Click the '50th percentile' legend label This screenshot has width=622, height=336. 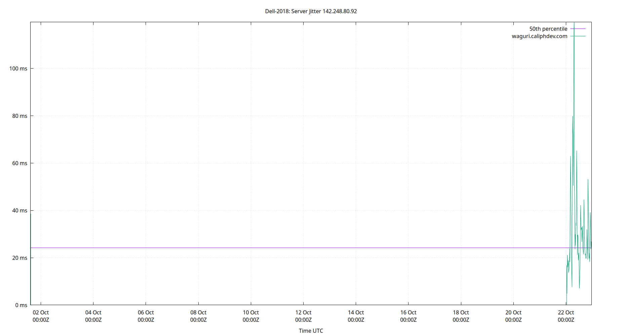pos(548,29)
